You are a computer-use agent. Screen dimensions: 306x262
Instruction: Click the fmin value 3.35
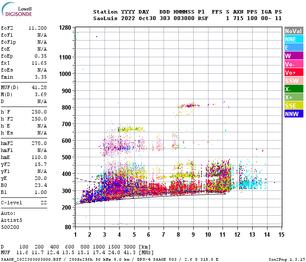pyautogui.click(x=41, y=77)
